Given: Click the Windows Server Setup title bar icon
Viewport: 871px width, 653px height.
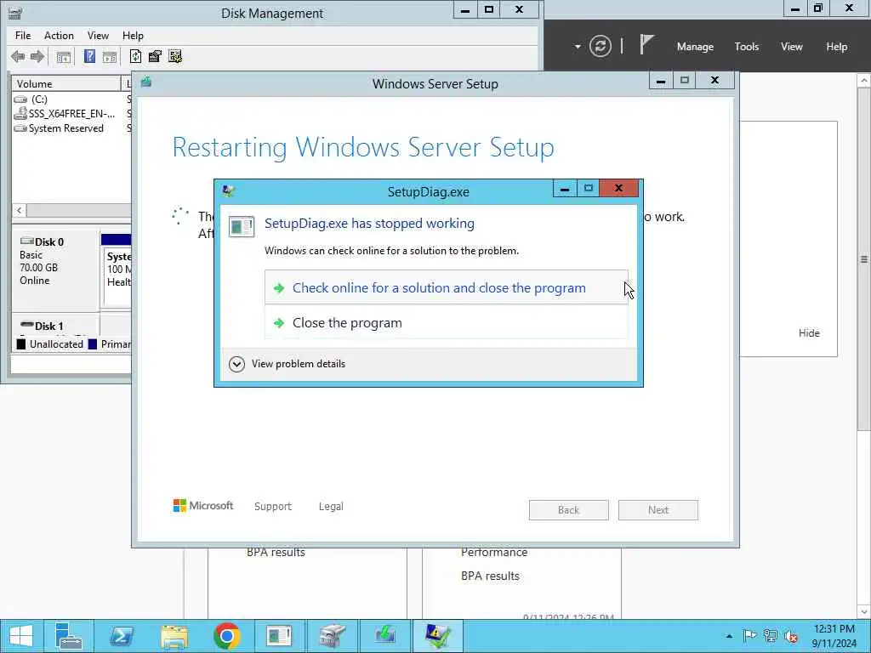Looking at the screenshot, I should (146, 82).
